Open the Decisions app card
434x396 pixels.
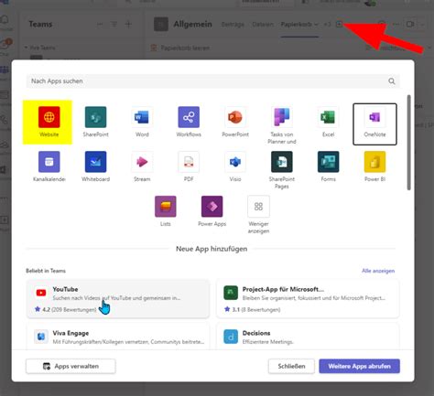point(308,337)
